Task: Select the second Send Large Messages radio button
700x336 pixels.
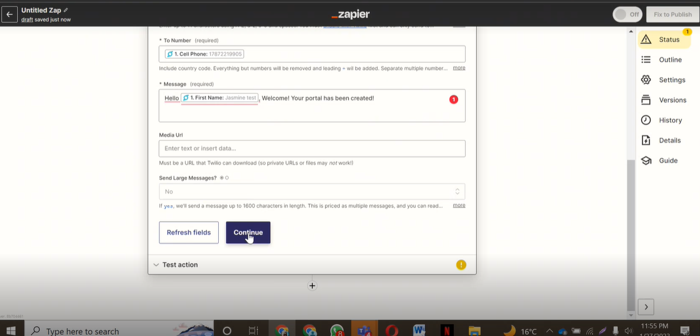Action: [227, 178]
